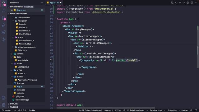Viewport: 199px width, 112px height.
Task: Open .gitignore file
Action: (20, 96)
